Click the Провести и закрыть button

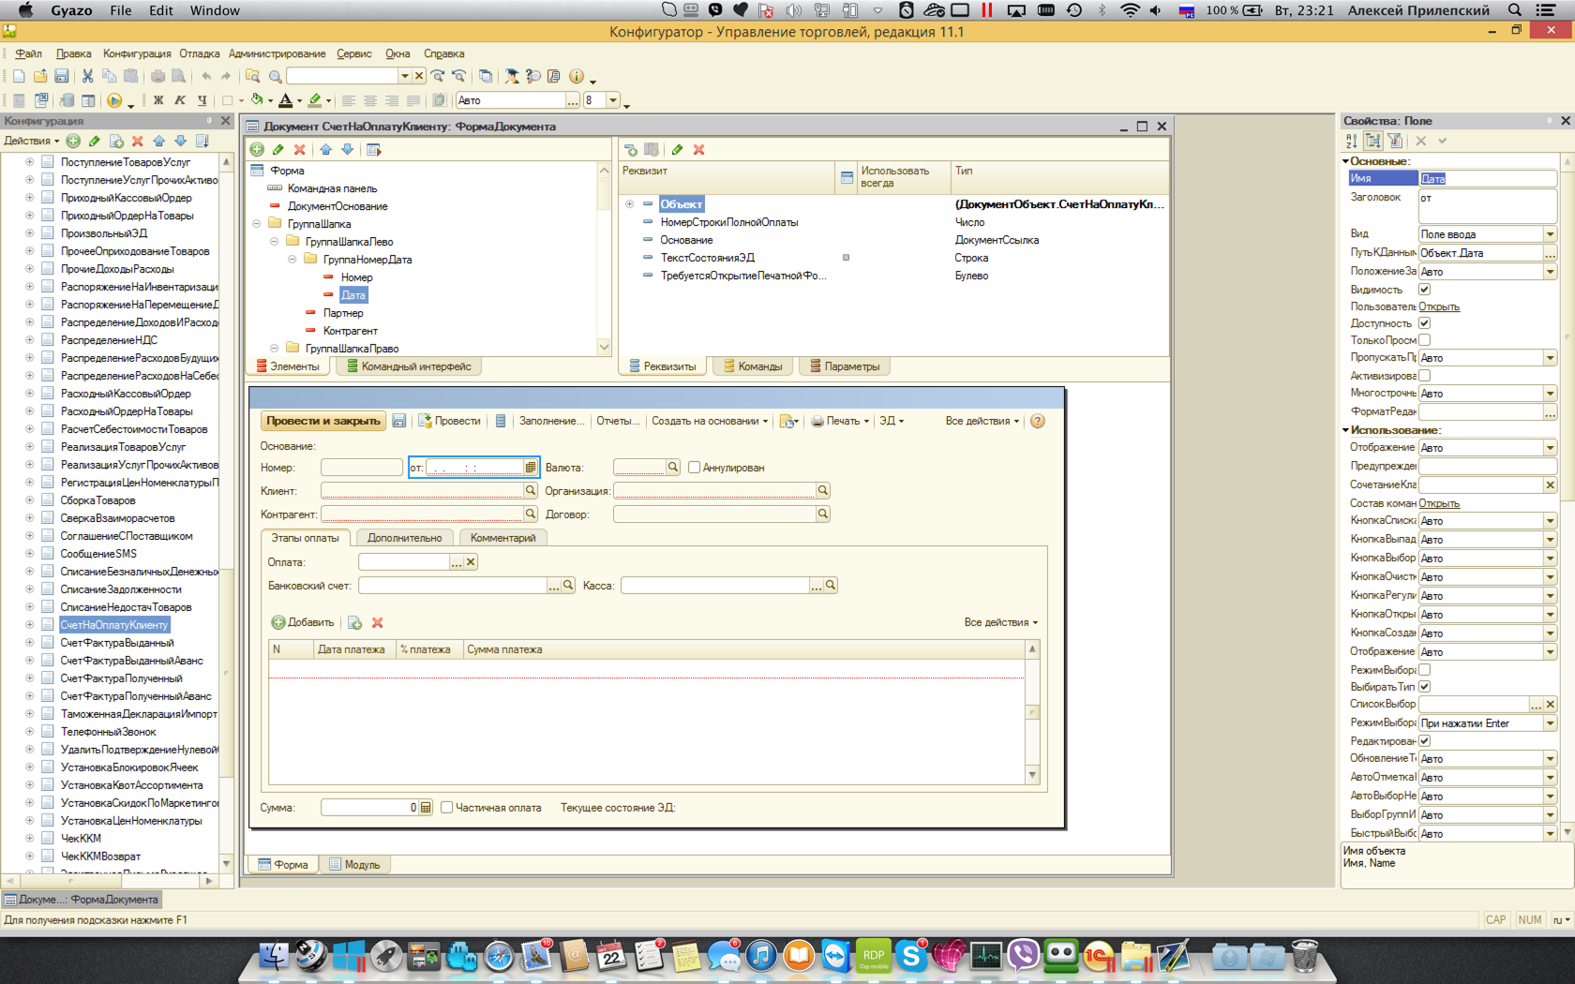322,422
